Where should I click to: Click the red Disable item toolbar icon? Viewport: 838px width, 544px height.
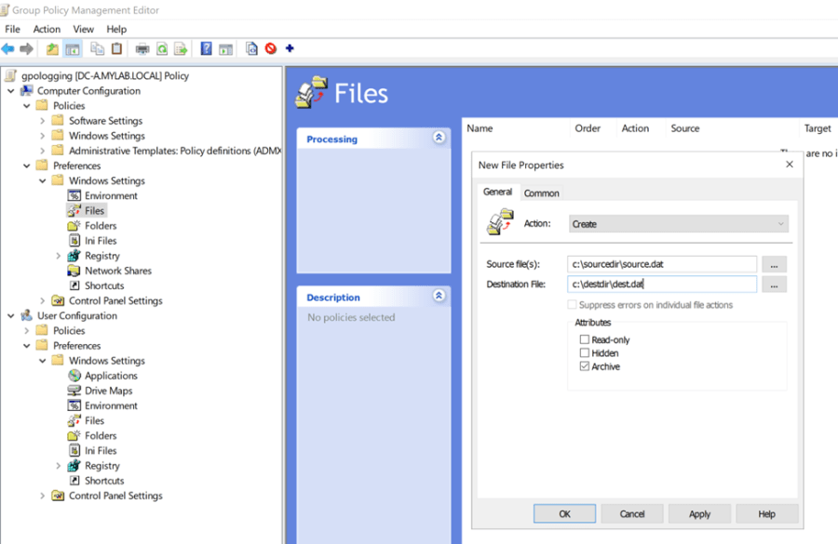click(271, 48)
